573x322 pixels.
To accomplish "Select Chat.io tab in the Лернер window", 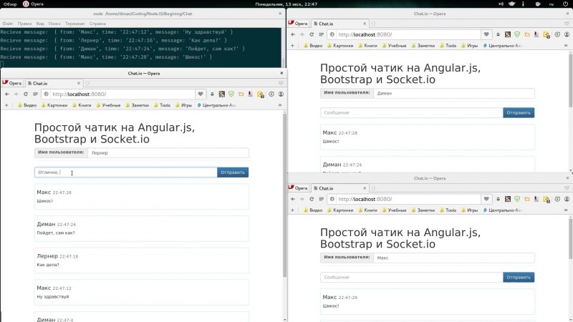I will coord(54,83).
